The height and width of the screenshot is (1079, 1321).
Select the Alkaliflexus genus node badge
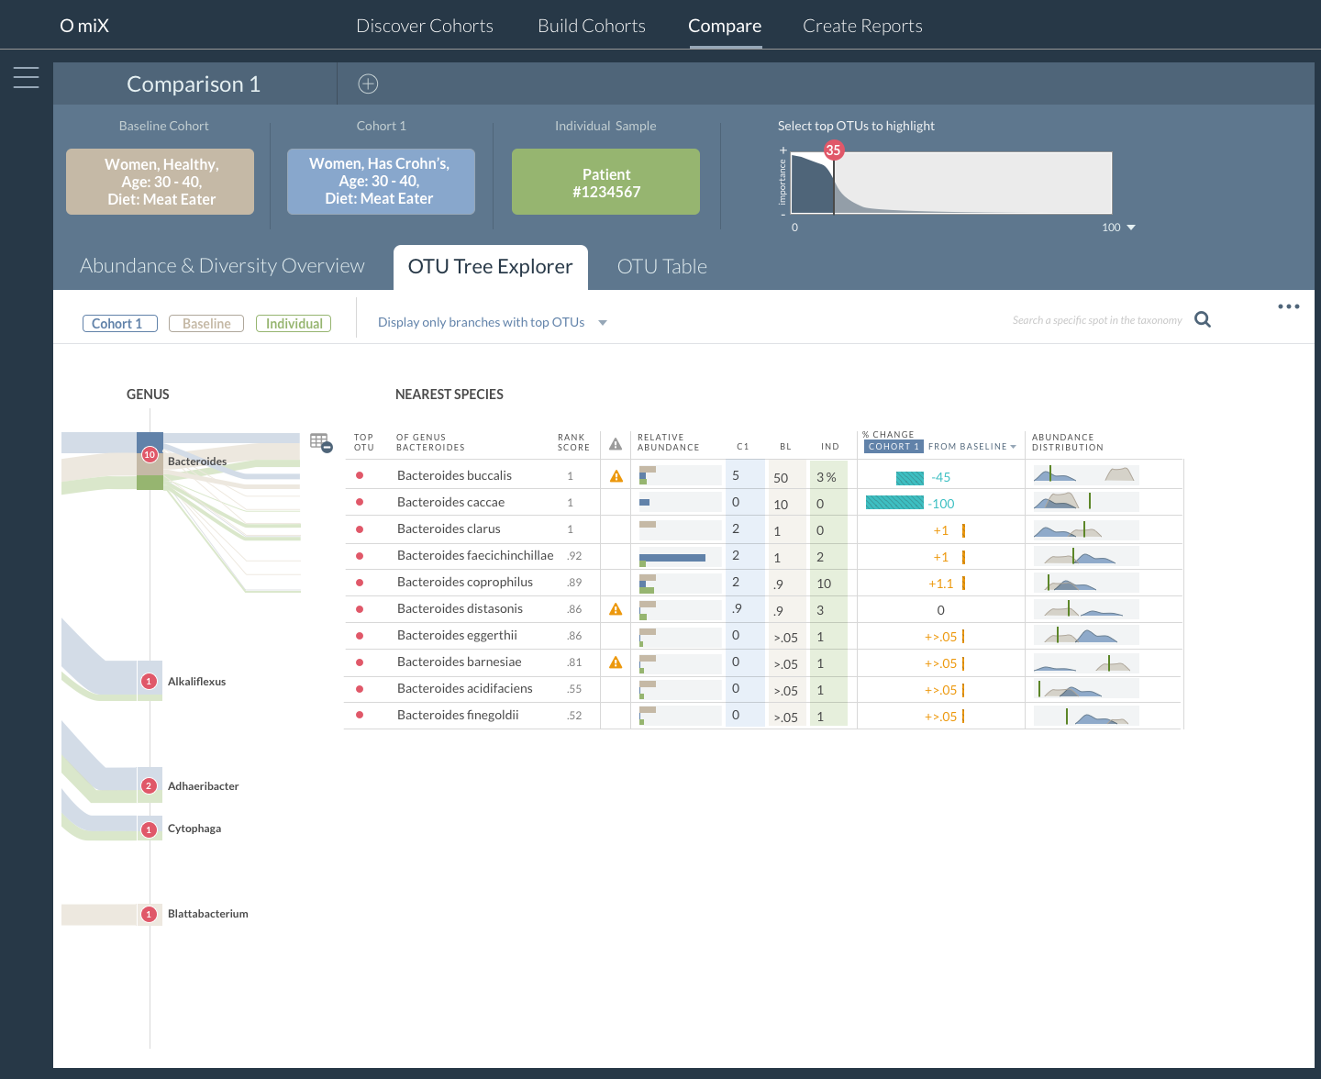pyautogui.click(x=149, y=682)
